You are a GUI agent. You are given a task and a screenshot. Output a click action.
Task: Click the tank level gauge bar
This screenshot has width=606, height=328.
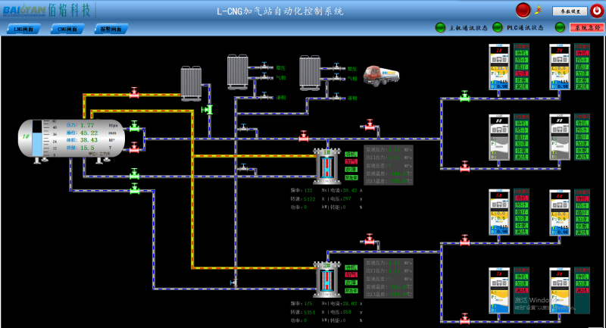pos(37,138)
